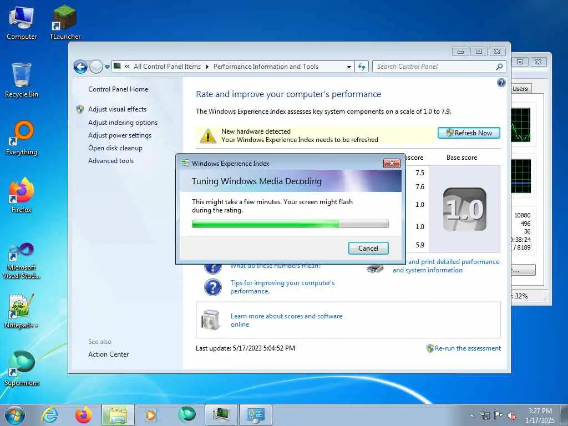Launch Supermium from the taskbar
This screenshot has width=568, height=426.
[187, 414]
